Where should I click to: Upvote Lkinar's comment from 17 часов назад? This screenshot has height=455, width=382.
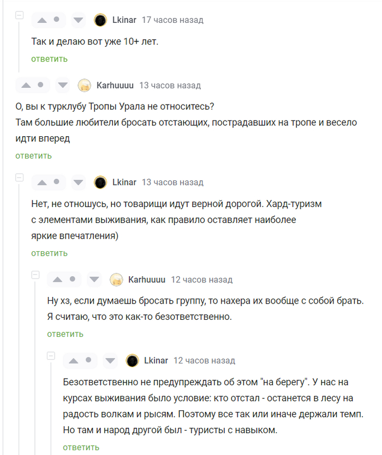point(41,20)
